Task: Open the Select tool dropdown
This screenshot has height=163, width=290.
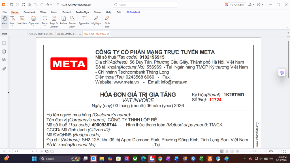Action: (x=12, y=26)
